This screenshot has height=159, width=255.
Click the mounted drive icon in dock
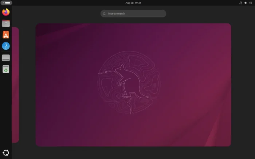[6, 58]
